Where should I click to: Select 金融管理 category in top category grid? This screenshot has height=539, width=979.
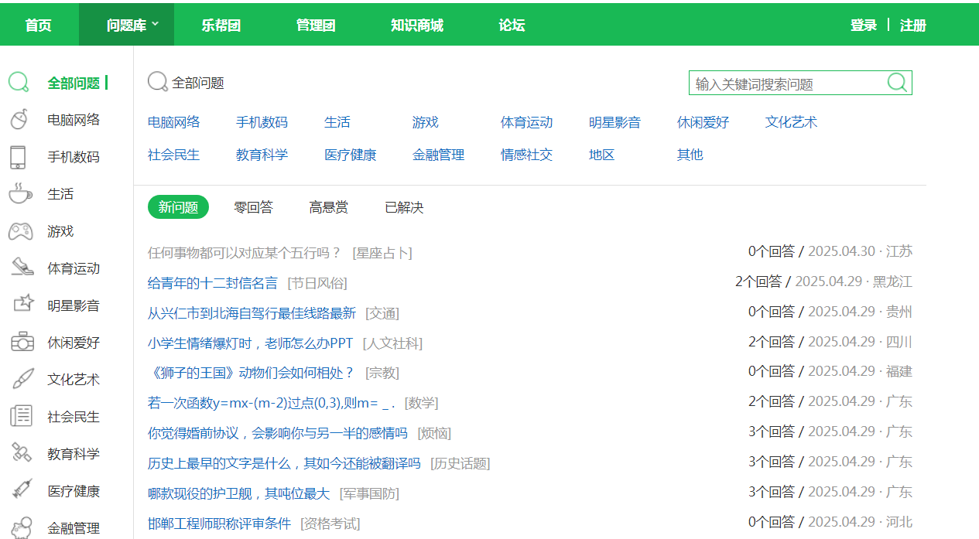438,155
